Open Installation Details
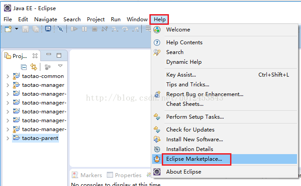The height and width of the screenshot is (186, 301). [x=225, y=149]
